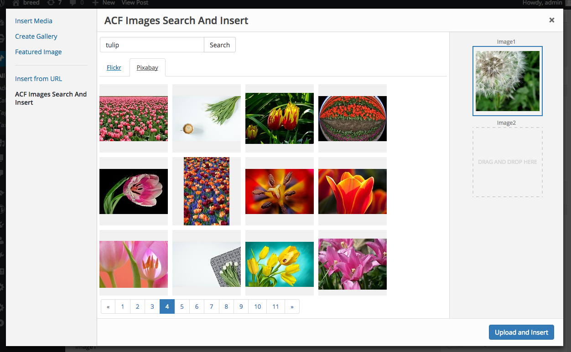Jump to page 11 of results
Viewport: 571px width, 352px height.
(x=275, y=306)
